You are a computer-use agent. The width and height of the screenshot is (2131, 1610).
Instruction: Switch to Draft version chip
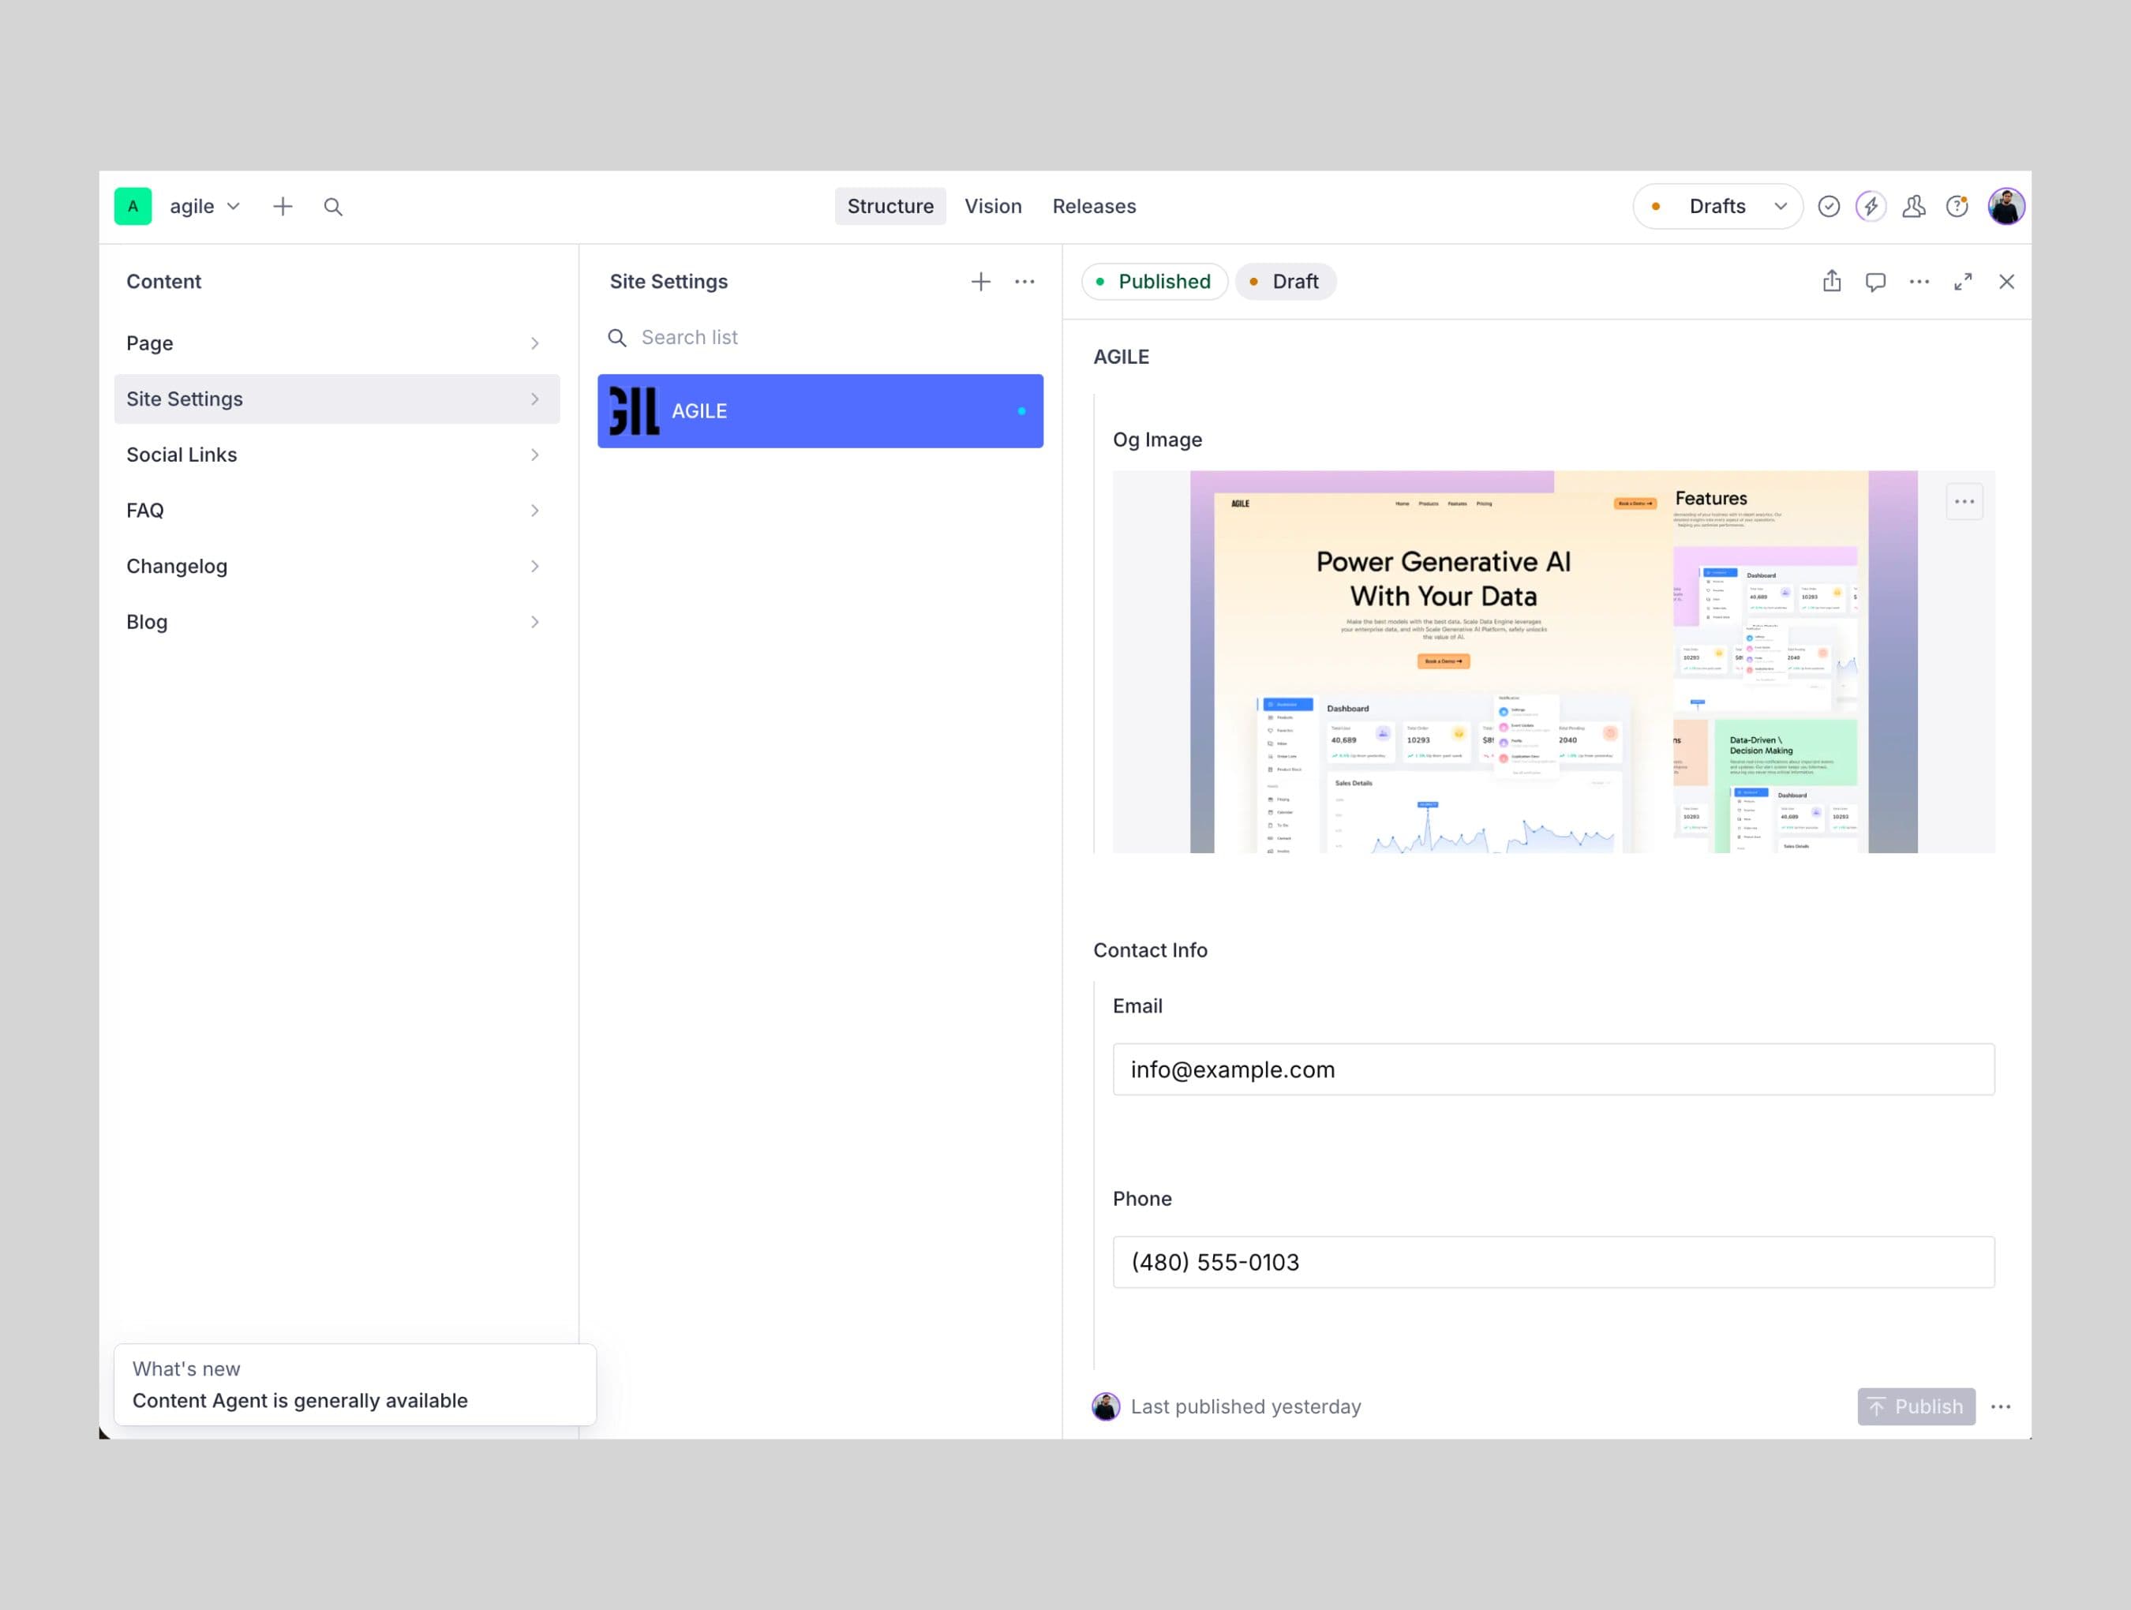click(1285, 281)
